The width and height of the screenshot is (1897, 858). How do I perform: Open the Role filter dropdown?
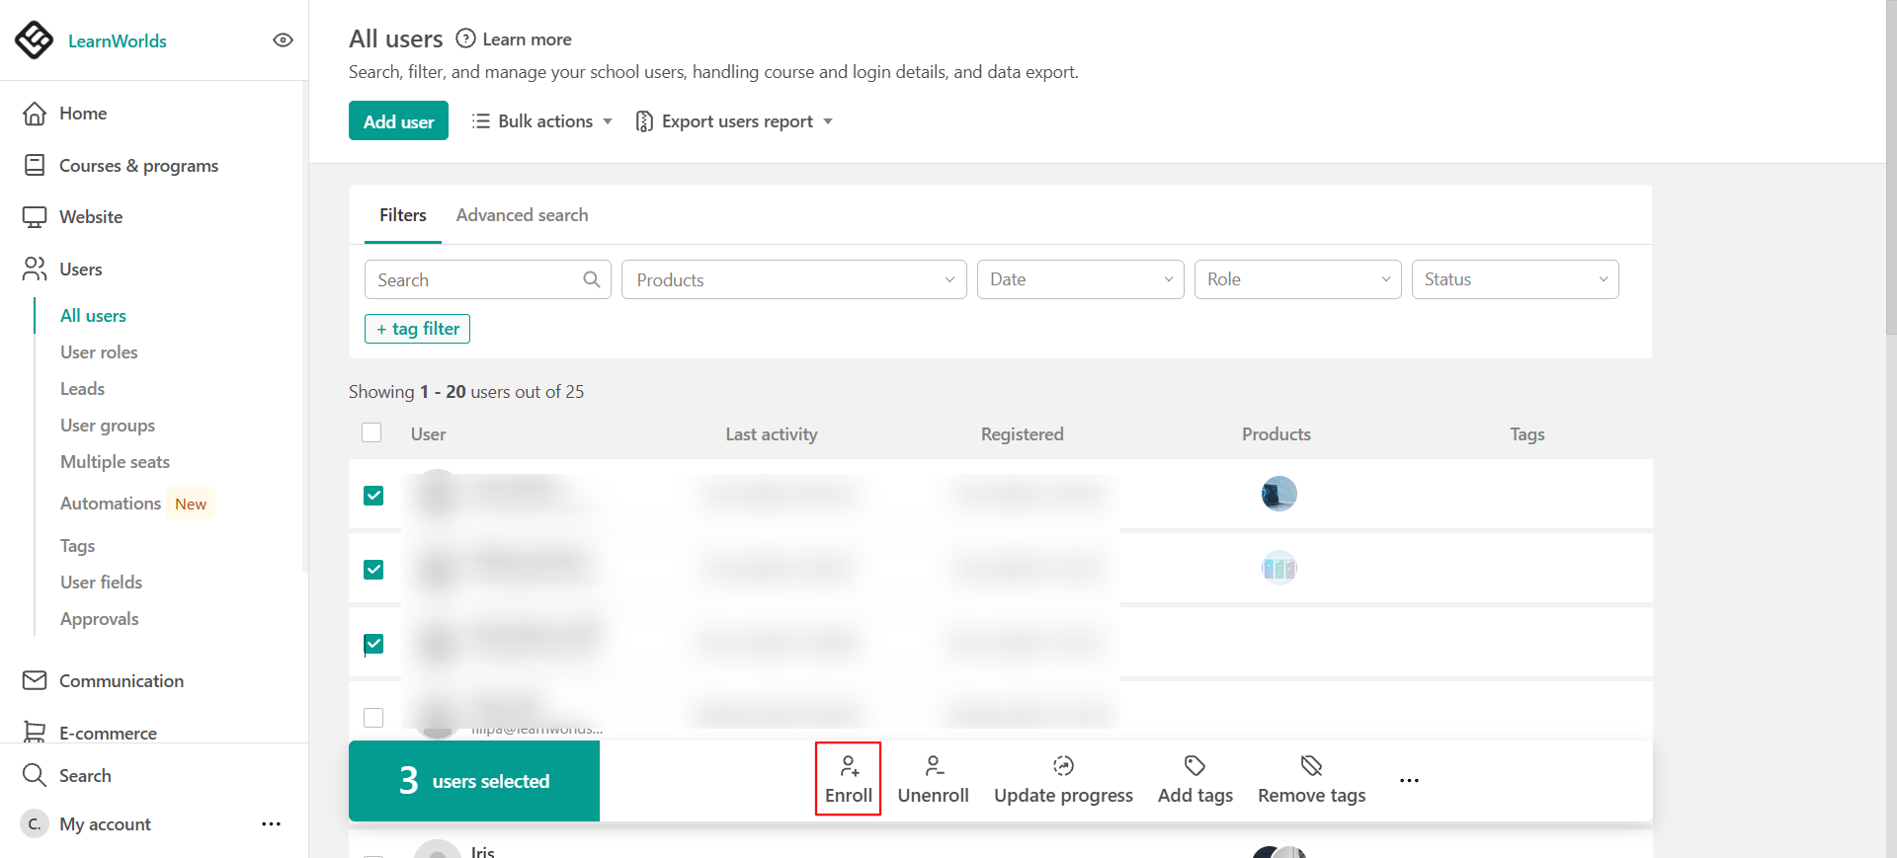click(x=1298, y=279)
